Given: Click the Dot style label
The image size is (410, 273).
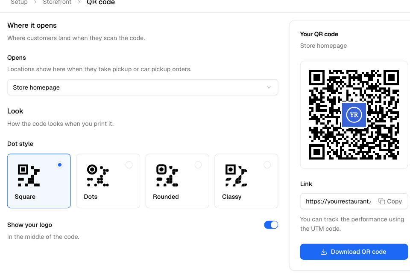Looking at the screenshot, I should pos(20,144).
